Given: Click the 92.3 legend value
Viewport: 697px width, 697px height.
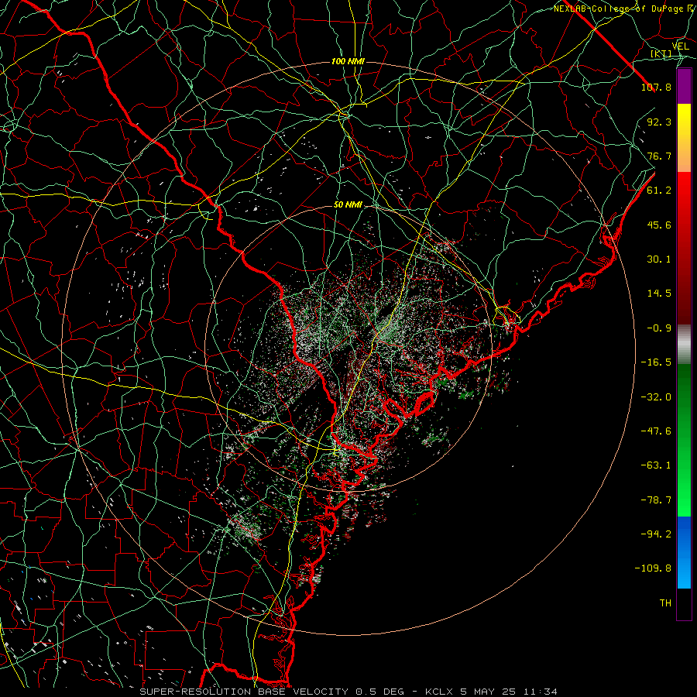Looking at the screenshot, I should pos(659,122).
